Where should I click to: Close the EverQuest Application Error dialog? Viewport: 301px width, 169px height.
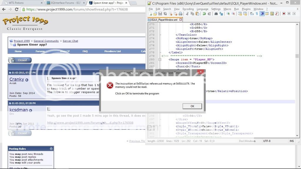[x=200, y=72]
